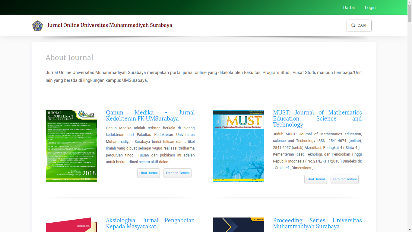Click the magnifying glass search icon
Viewport: 412px width, 232px height.
(353, 25)
